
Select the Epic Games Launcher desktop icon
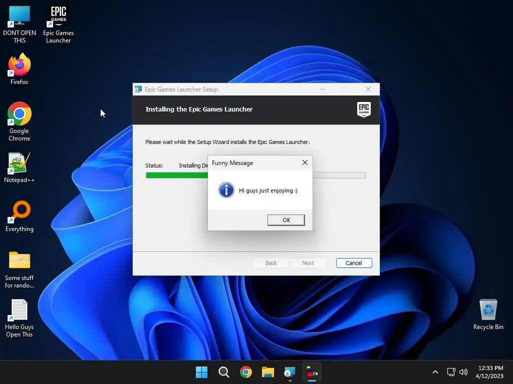[x=58, y=24]
